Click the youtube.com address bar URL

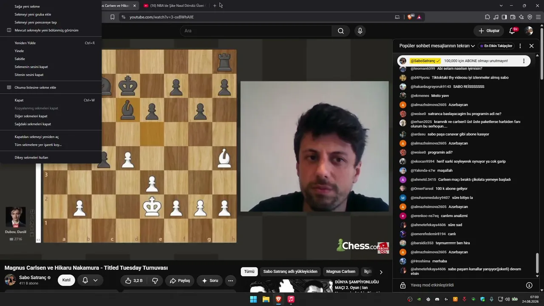pos(161,17)
